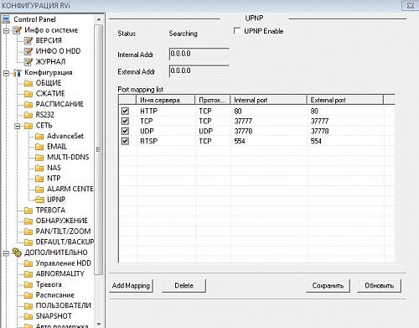Image resolution: width=419 pixels, height=328 pixels.
Task: Click the UDP external port 37778 cell
Action: pos(345,131)
